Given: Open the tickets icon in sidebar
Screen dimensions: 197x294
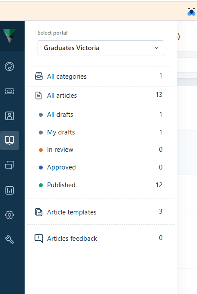Looking at the screenshot, I should click(x=10, y=91).
